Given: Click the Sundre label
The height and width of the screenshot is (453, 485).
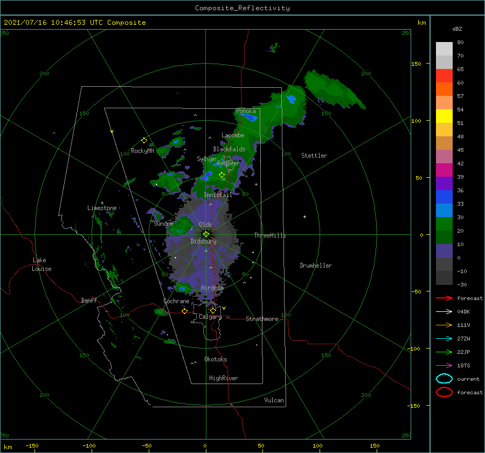Looking at the screenshot, I should 163,224.
